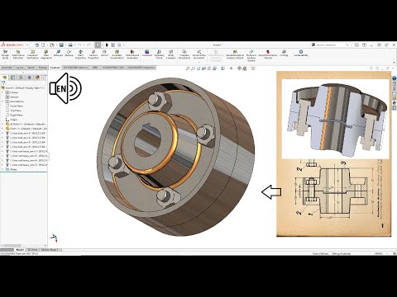Select Right Plane in the tree
Screen dimensions: 397x297
tap(17, 115)
